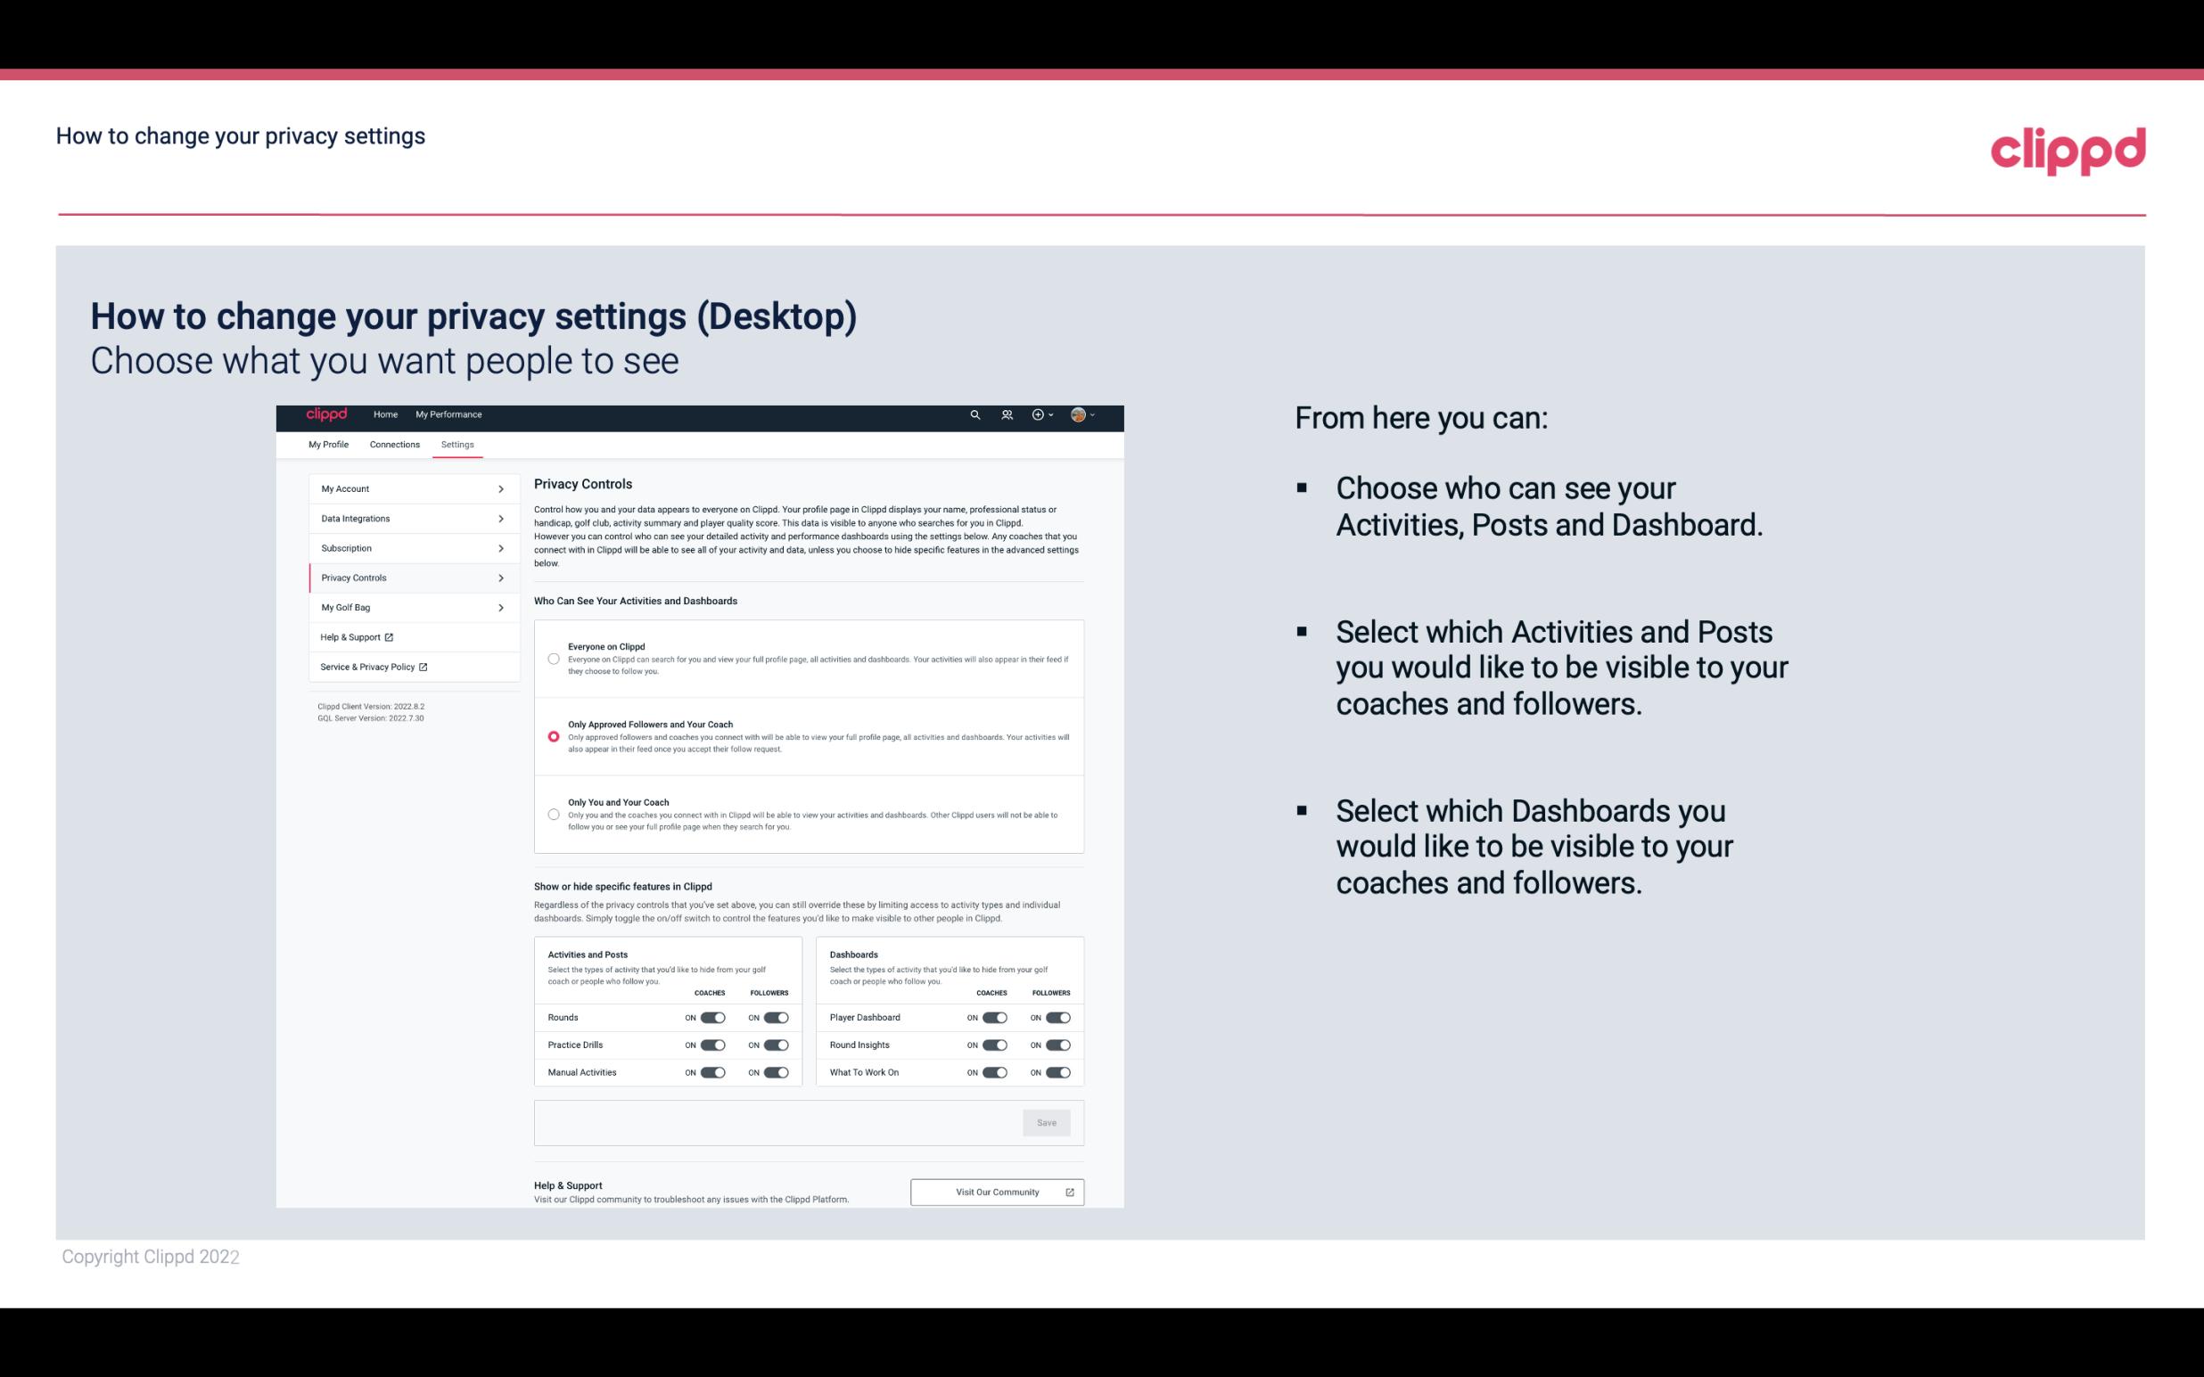Open the Settings tab in navigation
This screenshot has height=1377, width=2204.
tap(457, 444)
